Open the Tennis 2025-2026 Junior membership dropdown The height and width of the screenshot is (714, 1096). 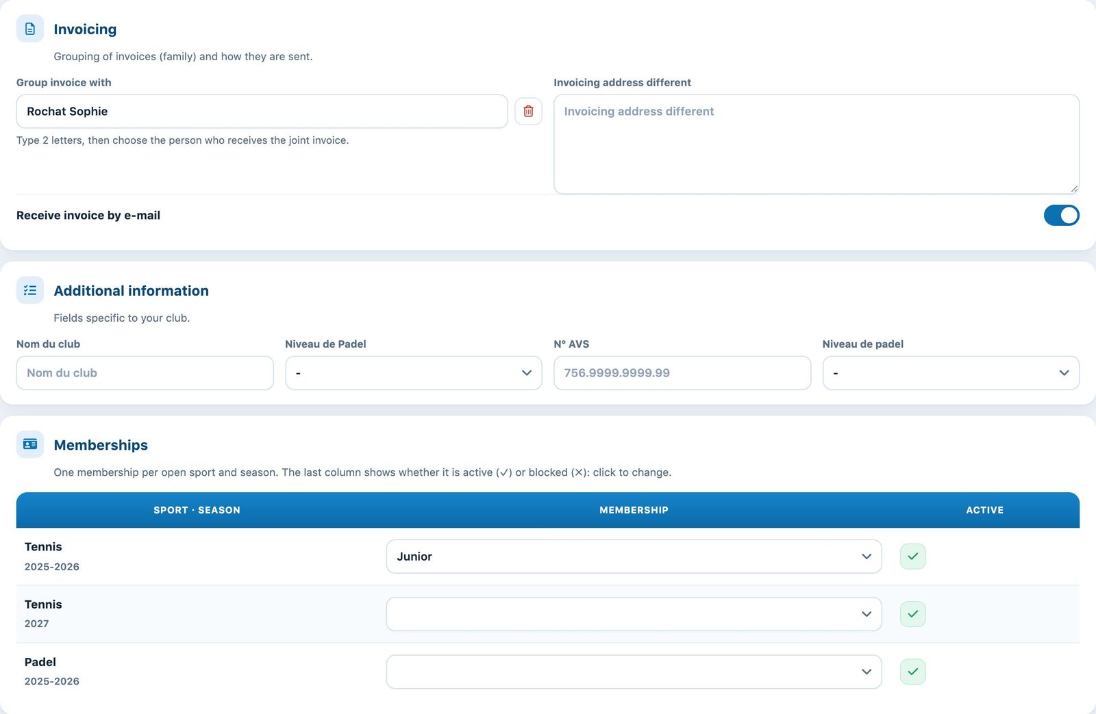pyautogui.click(x=634, y=557)
